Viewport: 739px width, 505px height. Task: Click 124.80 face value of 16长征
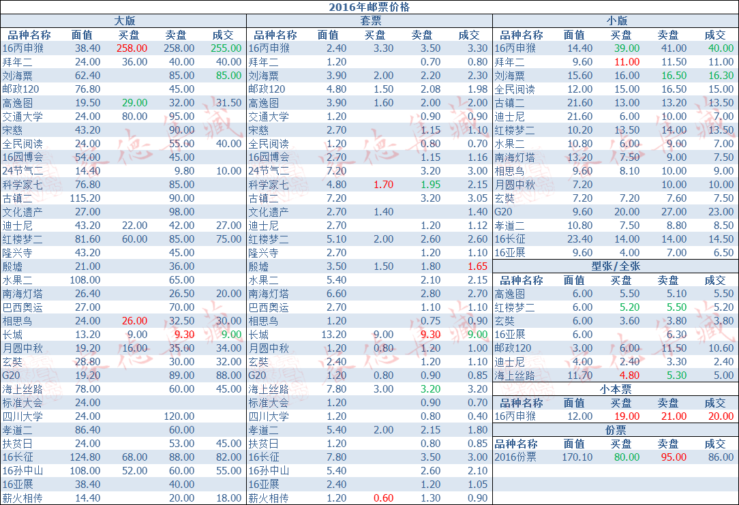[85, 457]
